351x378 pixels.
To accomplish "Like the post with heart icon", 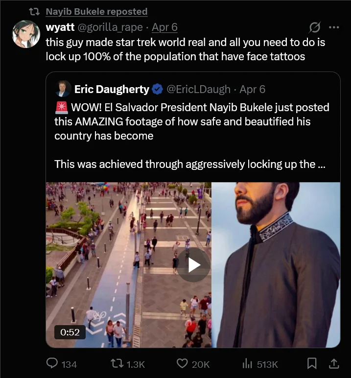I will [182, 364].
